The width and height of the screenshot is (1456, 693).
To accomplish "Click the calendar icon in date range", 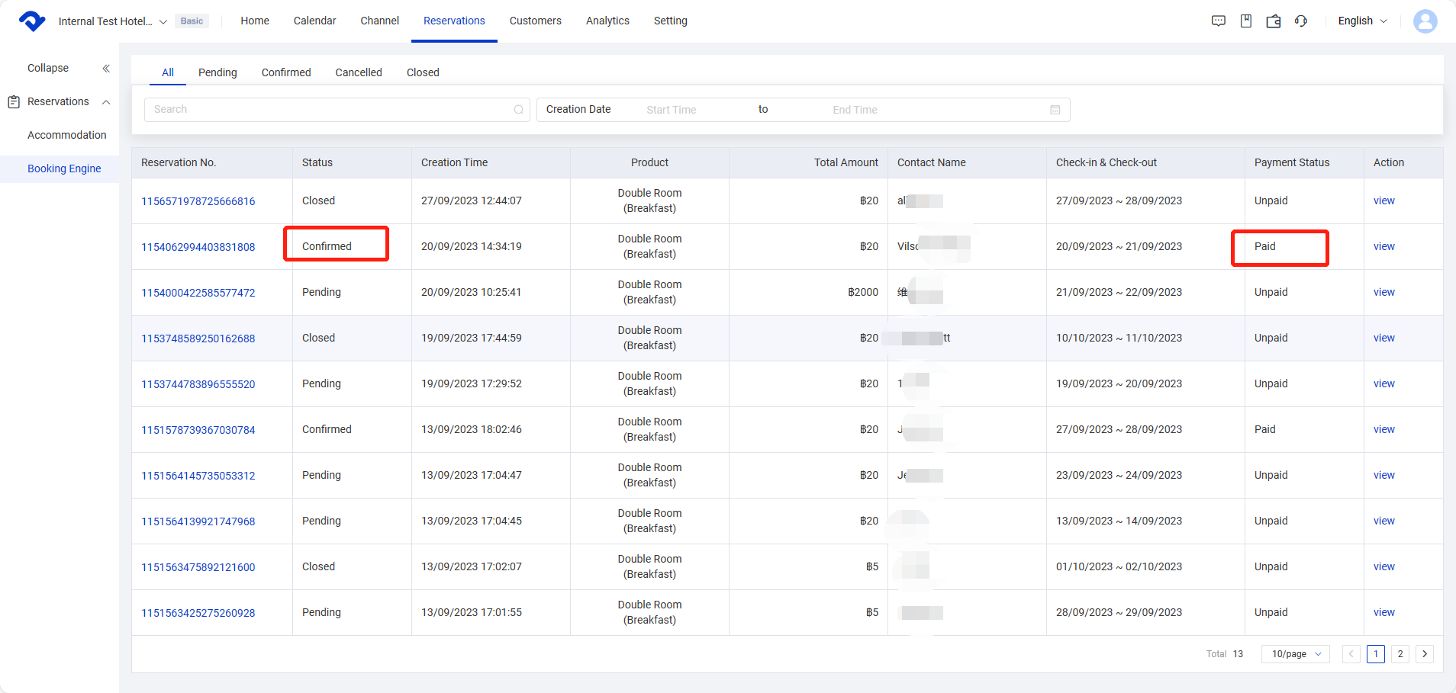I will point(1055,110).
